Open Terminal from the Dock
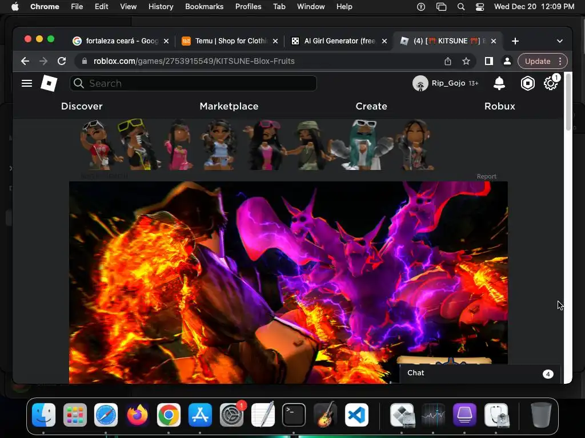The height and width of the screenshot is (438, 585). pyautogui.click(x=294, y=415)
